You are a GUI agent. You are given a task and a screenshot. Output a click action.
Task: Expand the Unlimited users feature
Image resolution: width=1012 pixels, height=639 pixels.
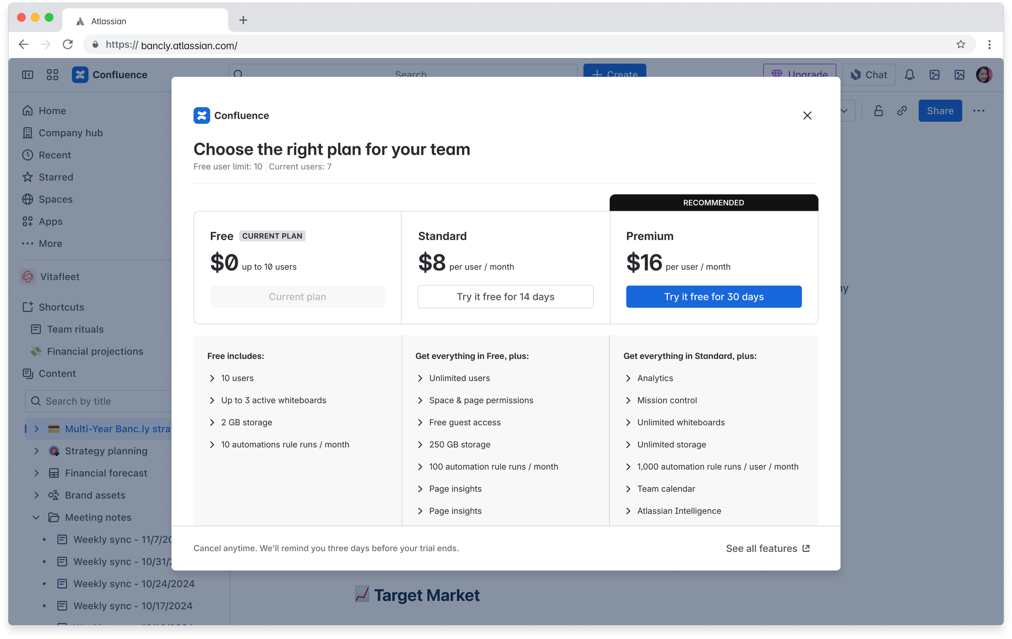point(420,378)
